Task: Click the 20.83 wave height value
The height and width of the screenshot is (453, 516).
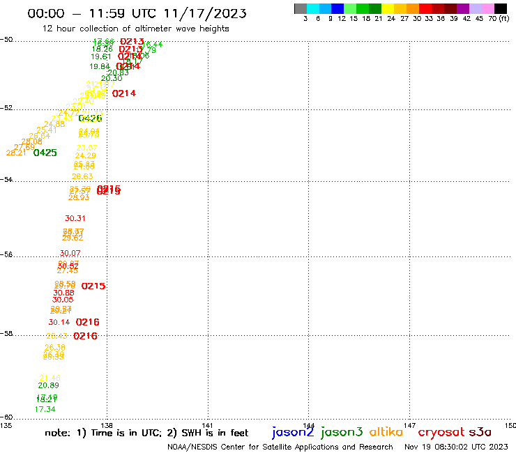Action: (118, 72)
